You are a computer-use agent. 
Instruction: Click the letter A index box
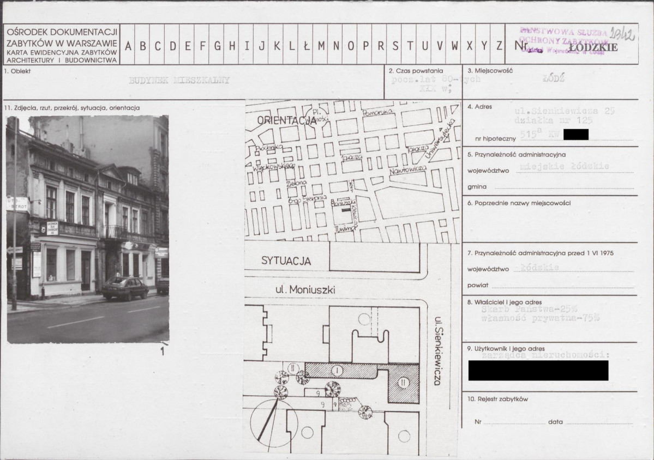pos(128,46)
